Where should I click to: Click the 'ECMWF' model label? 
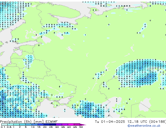click(52, 122)
